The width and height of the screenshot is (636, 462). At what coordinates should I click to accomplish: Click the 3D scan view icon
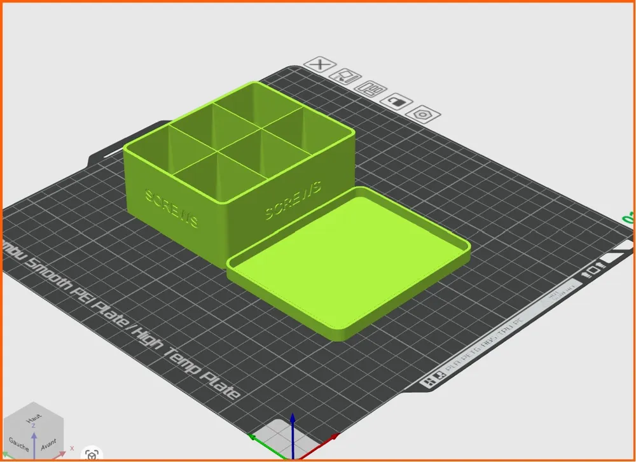[x=92, y=455]
